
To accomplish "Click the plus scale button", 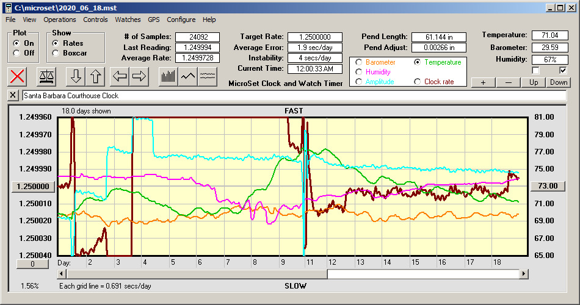I will (483, 82).
